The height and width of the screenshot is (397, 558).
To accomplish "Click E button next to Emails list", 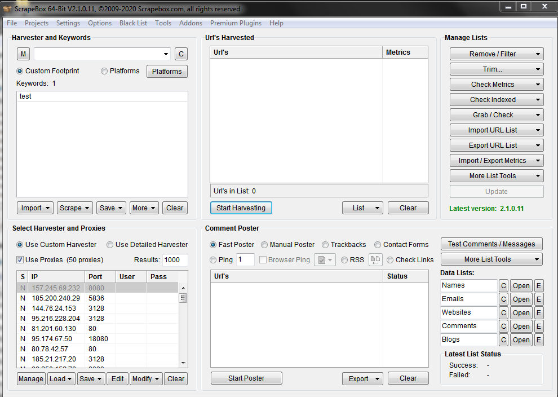I will pos(538,299).
